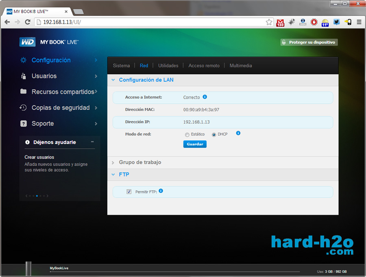The width and height of the screenshot is (366, 277).
Task: Open the Chrome menu hamburger icon
Action: 359,22
